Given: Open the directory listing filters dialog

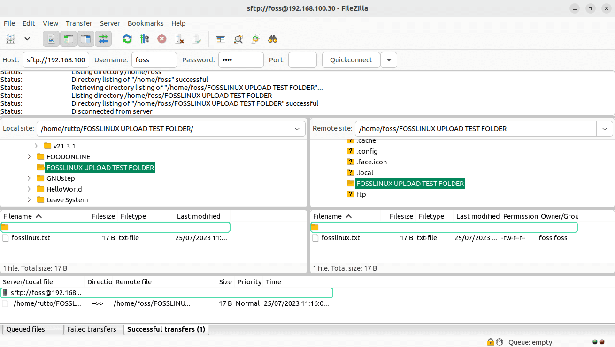Looking at the screenshot, I should [x=221, y=39].
